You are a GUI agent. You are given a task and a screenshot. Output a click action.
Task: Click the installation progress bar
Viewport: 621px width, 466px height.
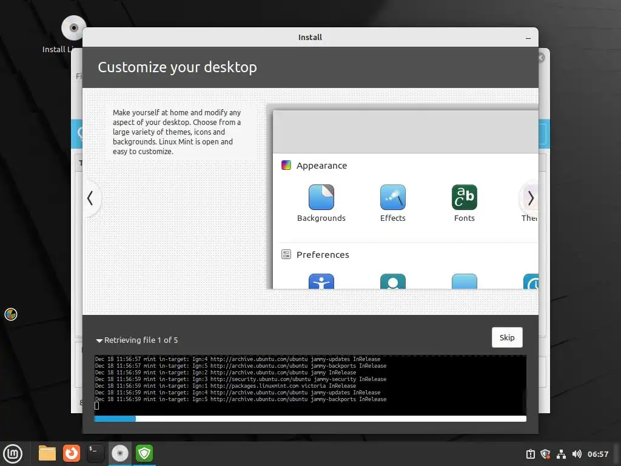tap(310, 419)
